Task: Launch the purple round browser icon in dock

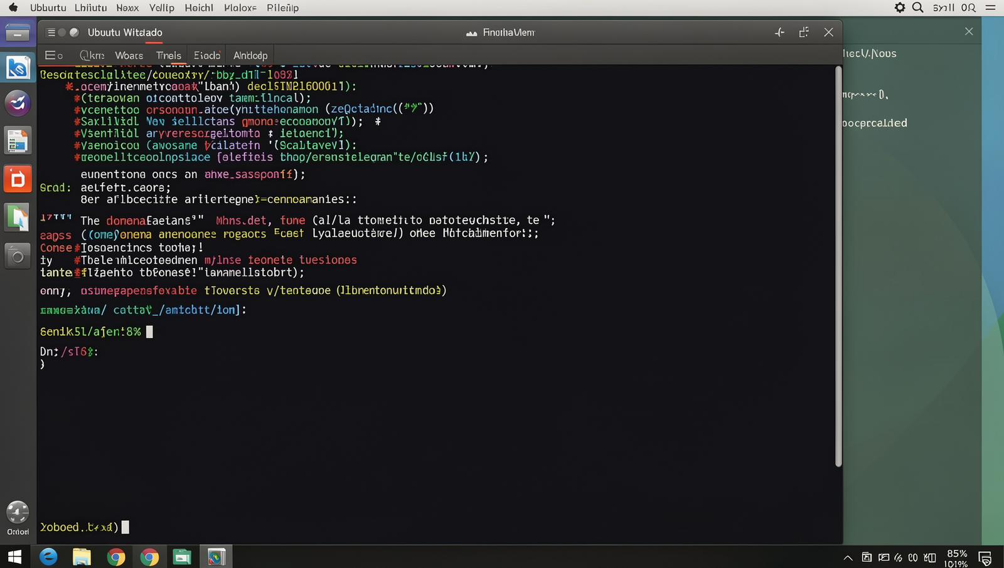Action: 18,103
